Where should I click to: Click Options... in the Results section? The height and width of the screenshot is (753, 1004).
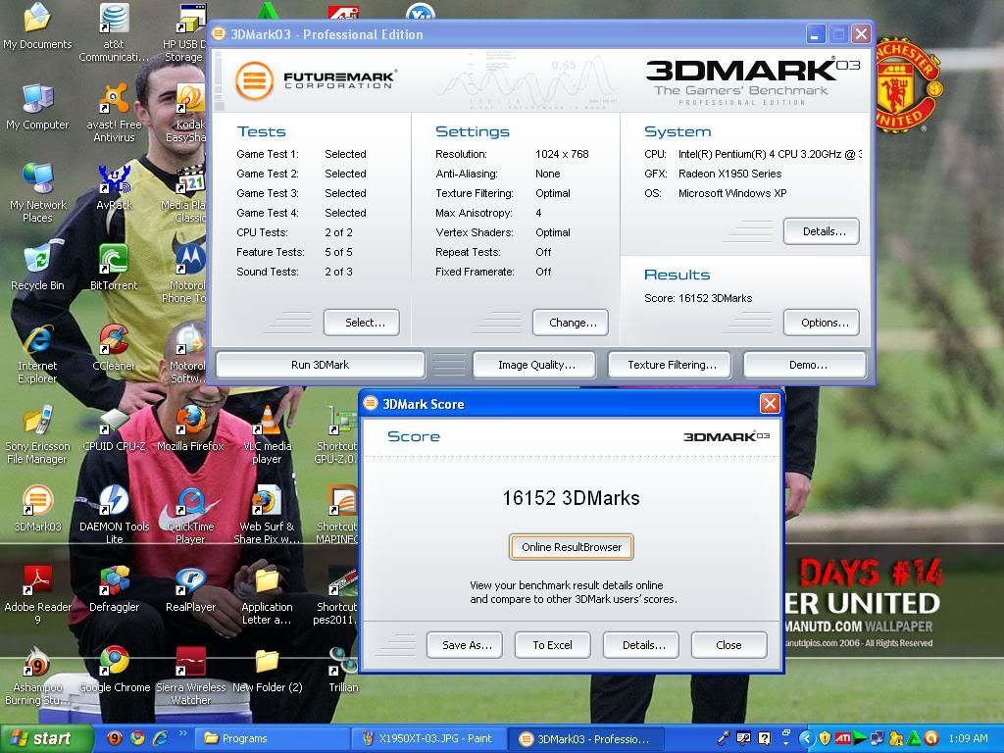point(822,323)
